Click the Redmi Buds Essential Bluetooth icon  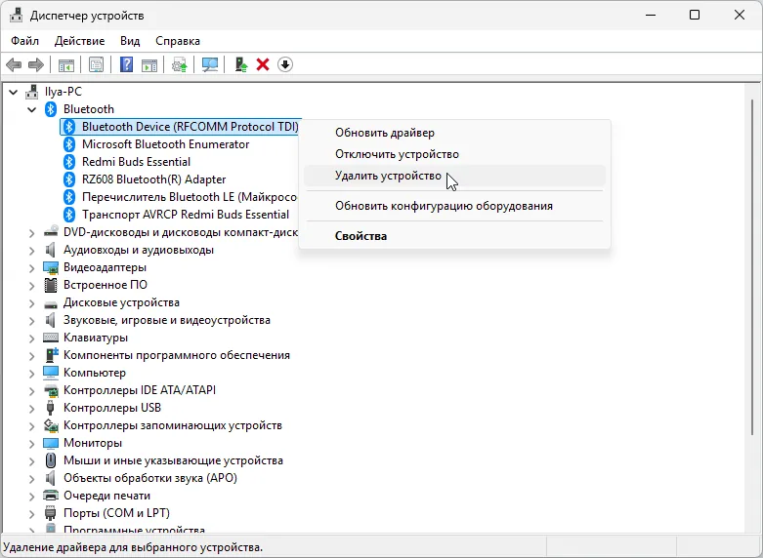[x=69, y=162]
